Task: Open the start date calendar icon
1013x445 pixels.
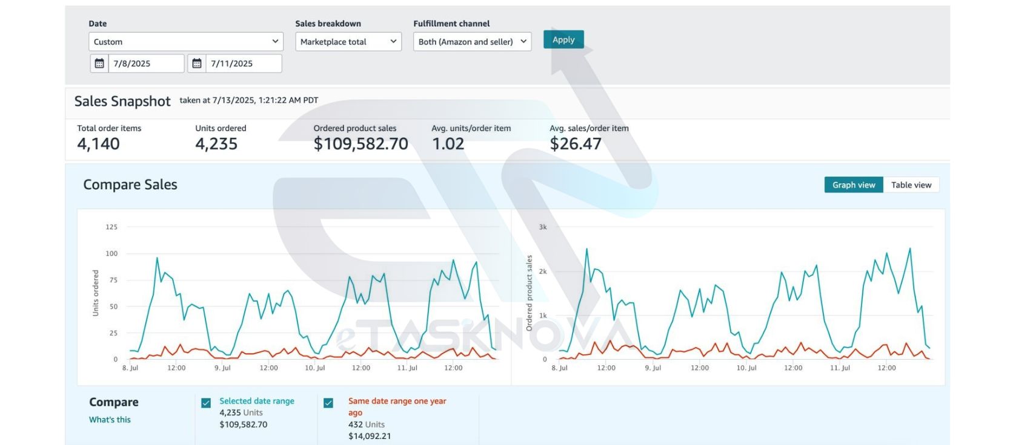Action: click(x=99, y=63)
